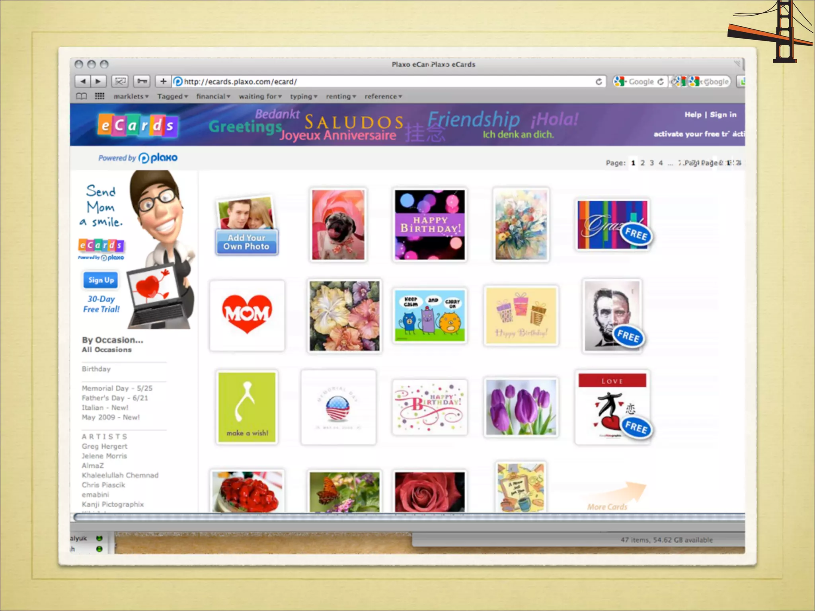Click the browser forward arrow button
The height and width of the screenshot is (611, 815).
98,82
